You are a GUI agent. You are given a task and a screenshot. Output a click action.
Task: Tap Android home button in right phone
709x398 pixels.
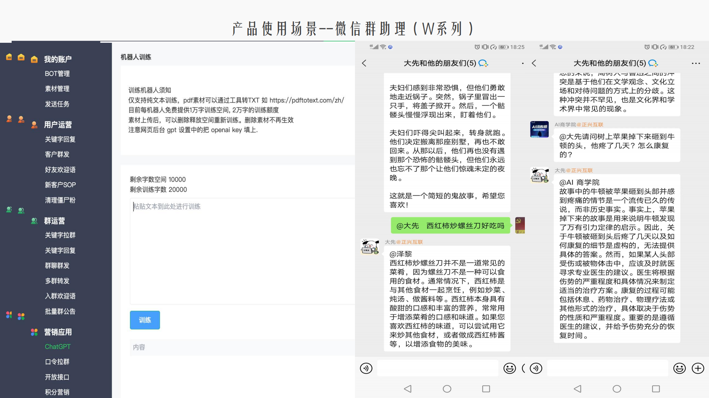coord(617,389)
